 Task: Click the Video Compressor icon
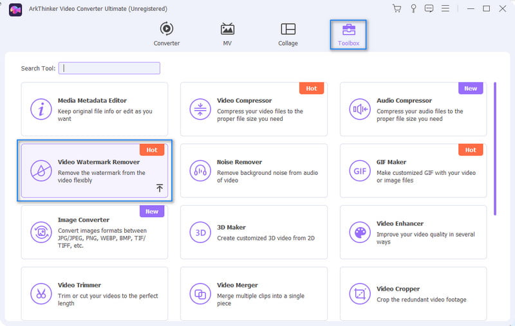[x=200, y=109]
